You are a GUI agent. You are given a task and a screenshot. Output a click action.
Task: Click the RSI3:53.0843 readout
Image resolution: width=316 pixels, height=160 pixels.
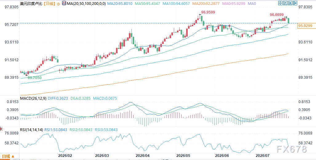[106, 130]
